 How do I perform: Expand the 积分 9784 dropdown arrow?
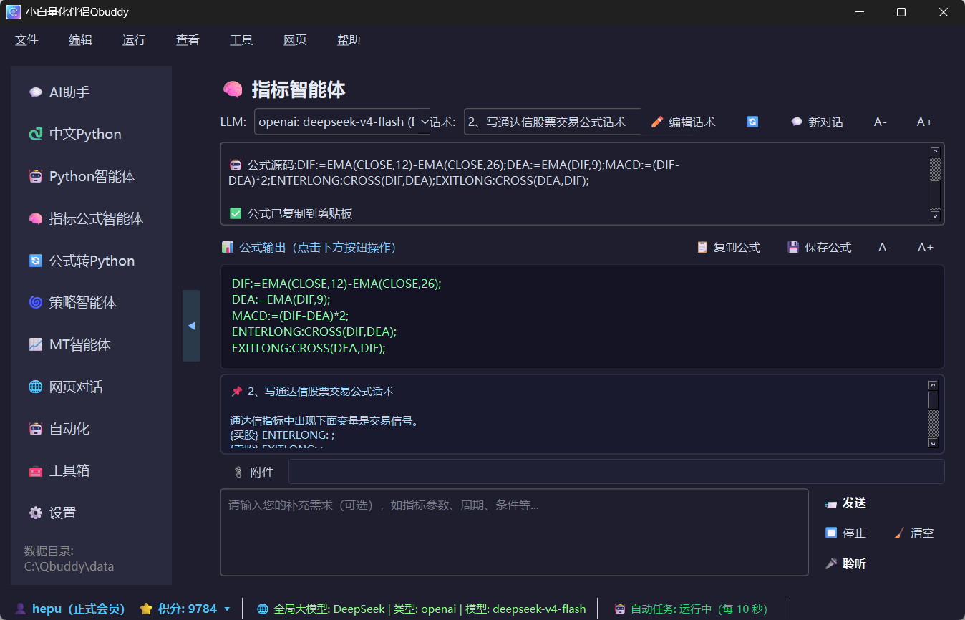[227, 609]
